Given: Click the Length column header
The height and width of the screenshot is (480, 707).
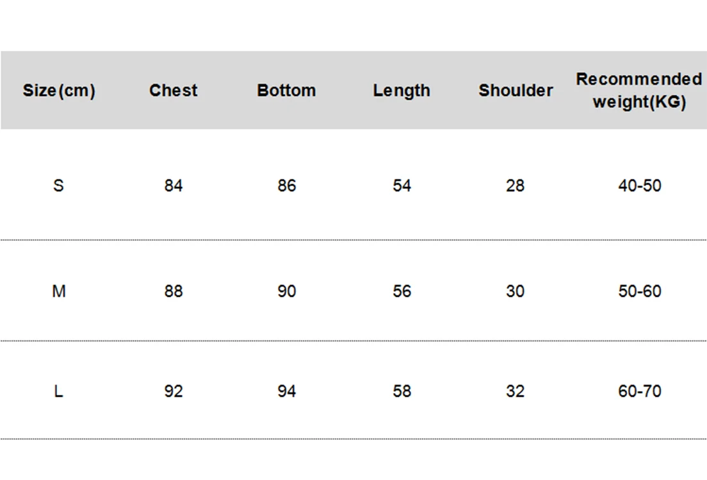Looking at the screenshot, I should tap(402, 91).
